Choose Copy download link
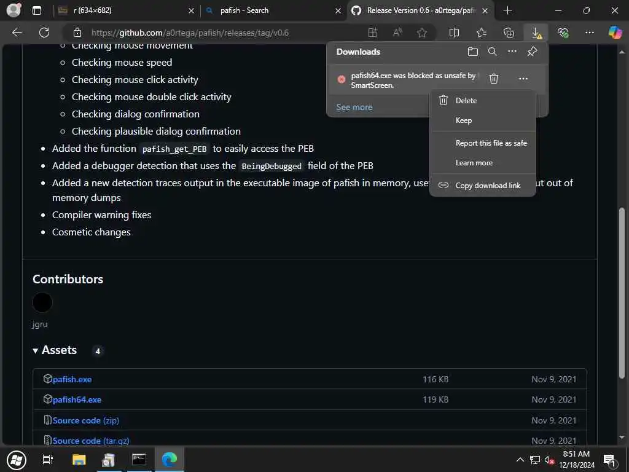This screenshot has width=629, height=472. click(483, 186)
